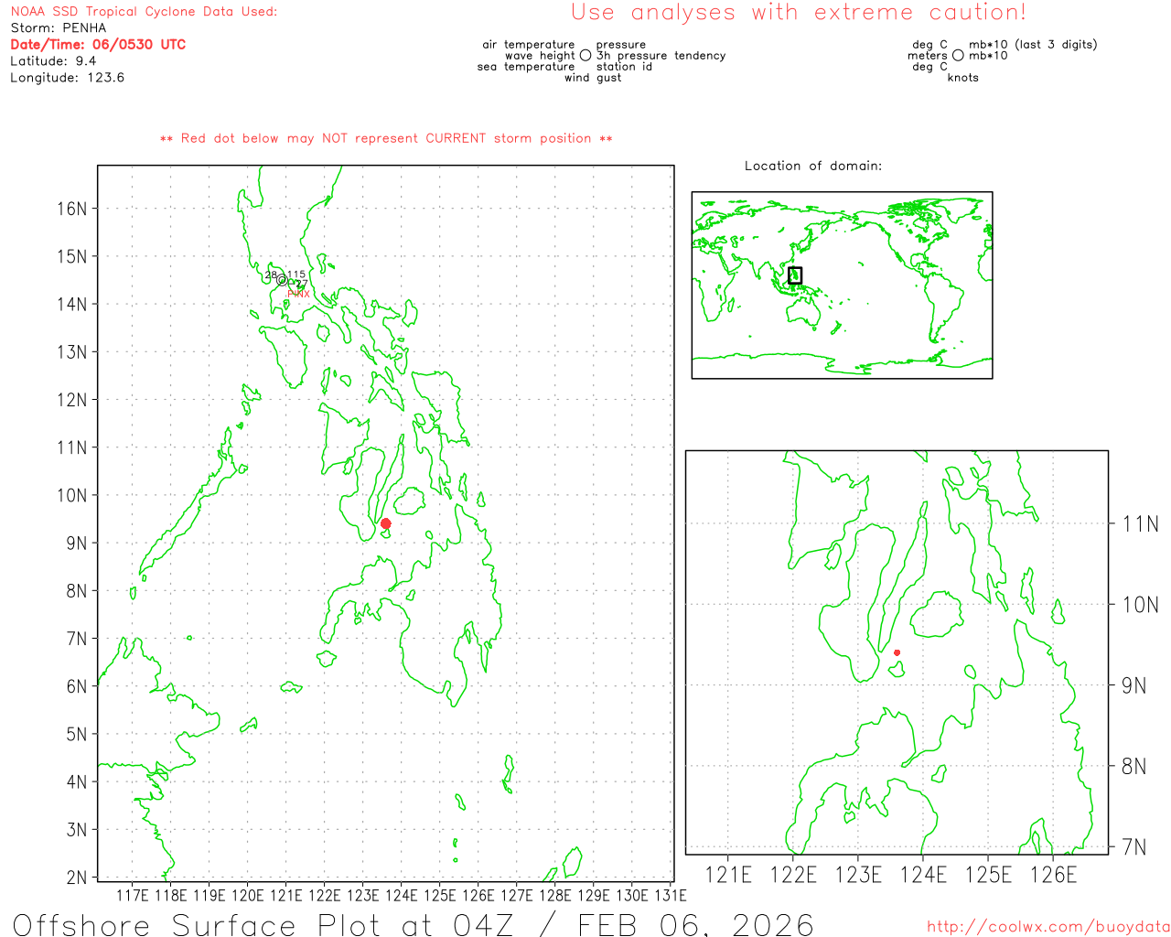Click the station circle marker near Manila

(282, 280)
